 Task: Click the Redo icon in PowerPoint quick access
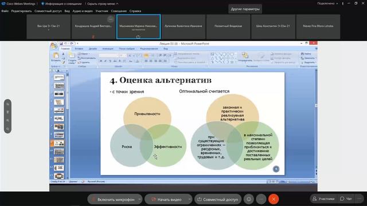(x=72, y=43)
